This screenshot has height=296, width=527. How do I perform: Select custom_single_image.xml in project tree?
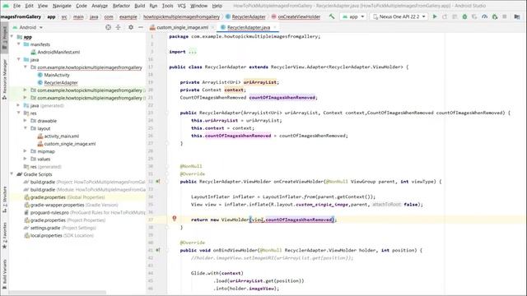tap(69, 144)
